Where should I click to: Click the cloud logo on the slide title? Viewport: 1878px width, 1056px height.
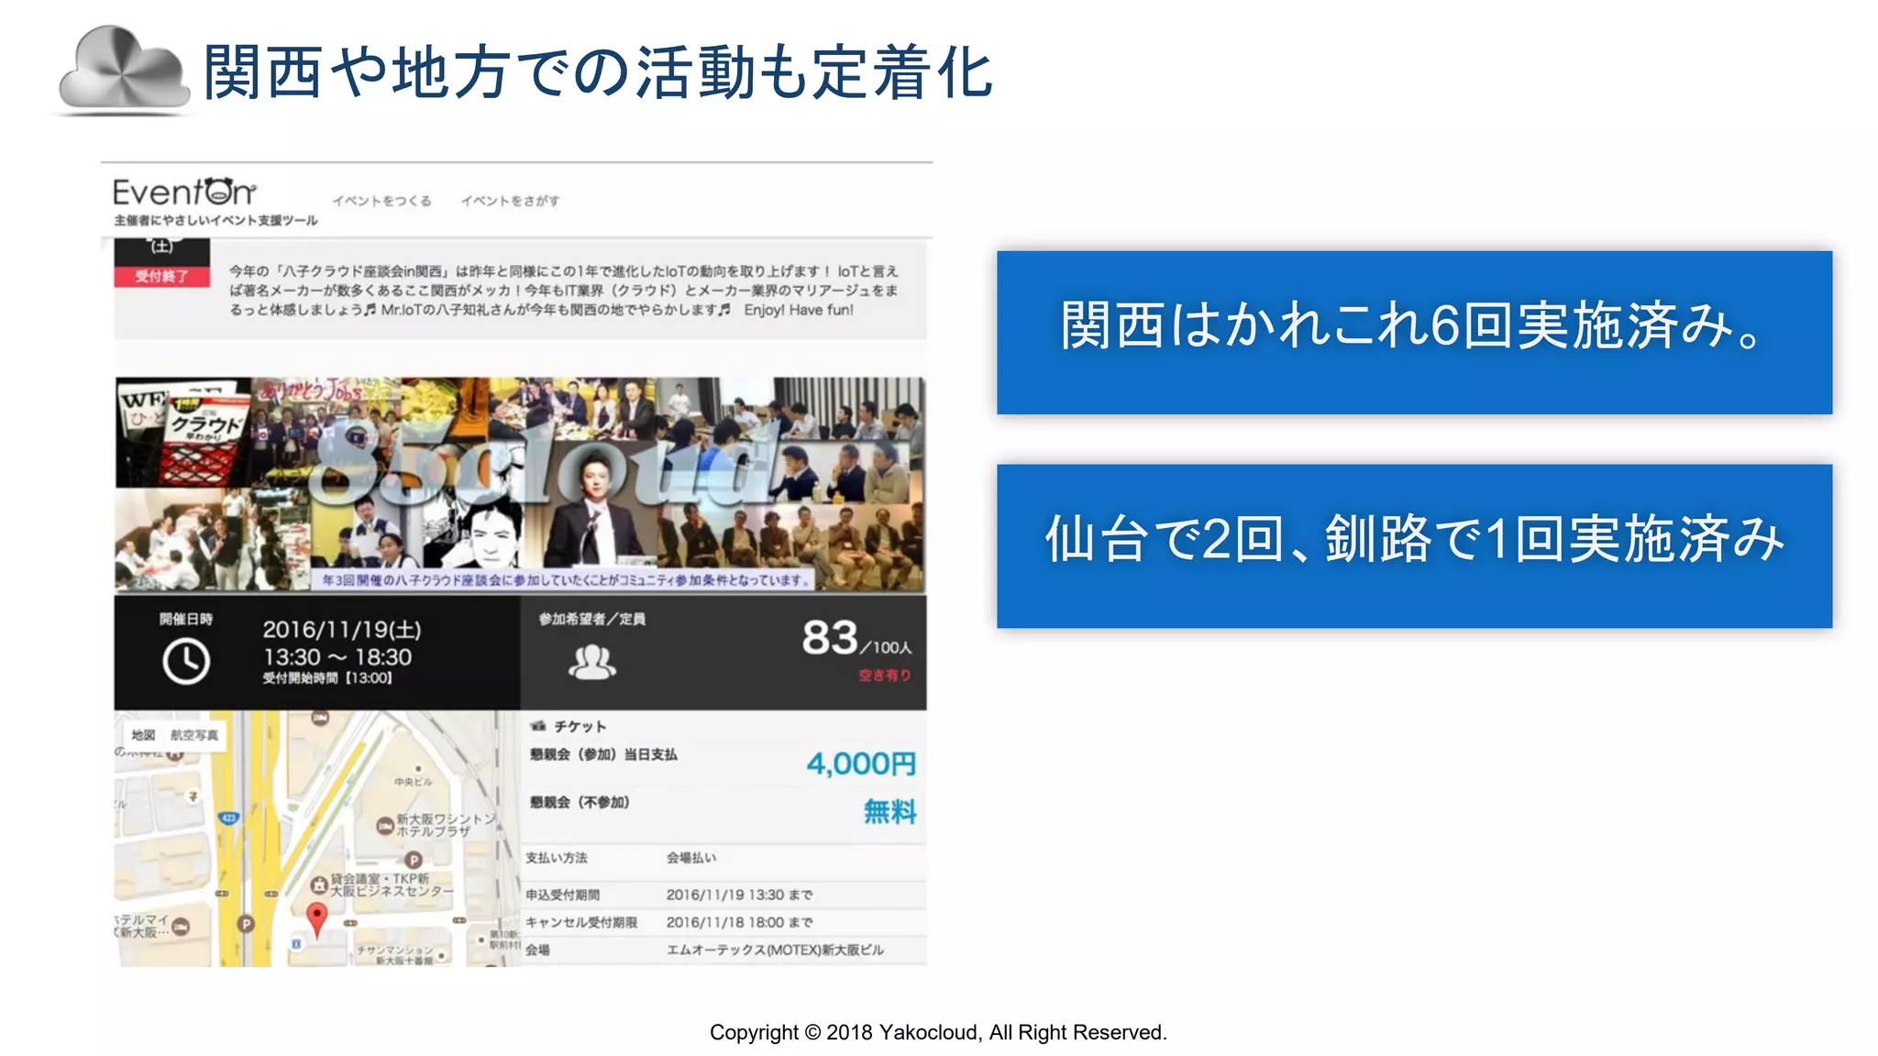click(x=124, y=69)
